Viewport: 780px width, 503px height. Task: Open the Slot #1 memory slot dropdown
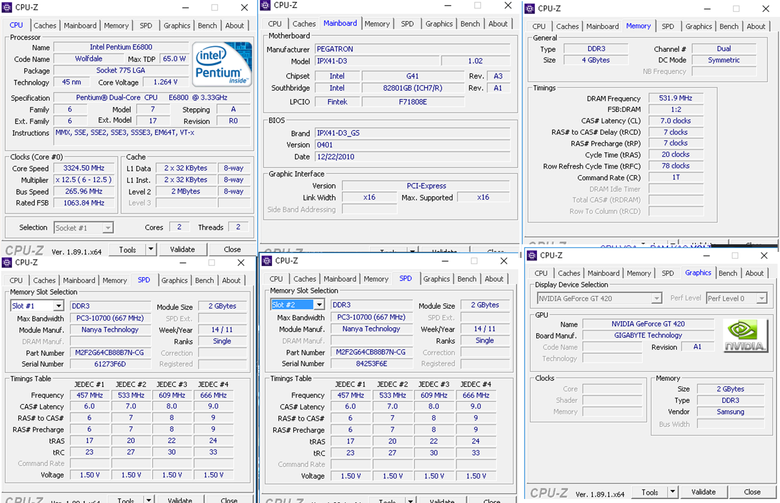[59, 306]
